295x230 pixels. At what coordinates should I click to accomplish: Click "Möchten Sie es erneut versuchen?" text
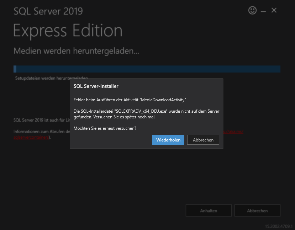[105, 128]
